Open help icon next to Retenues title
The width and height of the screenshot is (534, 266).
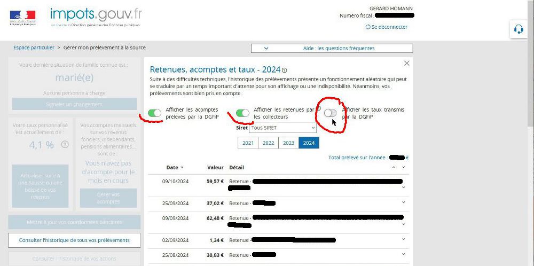[285, 70]
